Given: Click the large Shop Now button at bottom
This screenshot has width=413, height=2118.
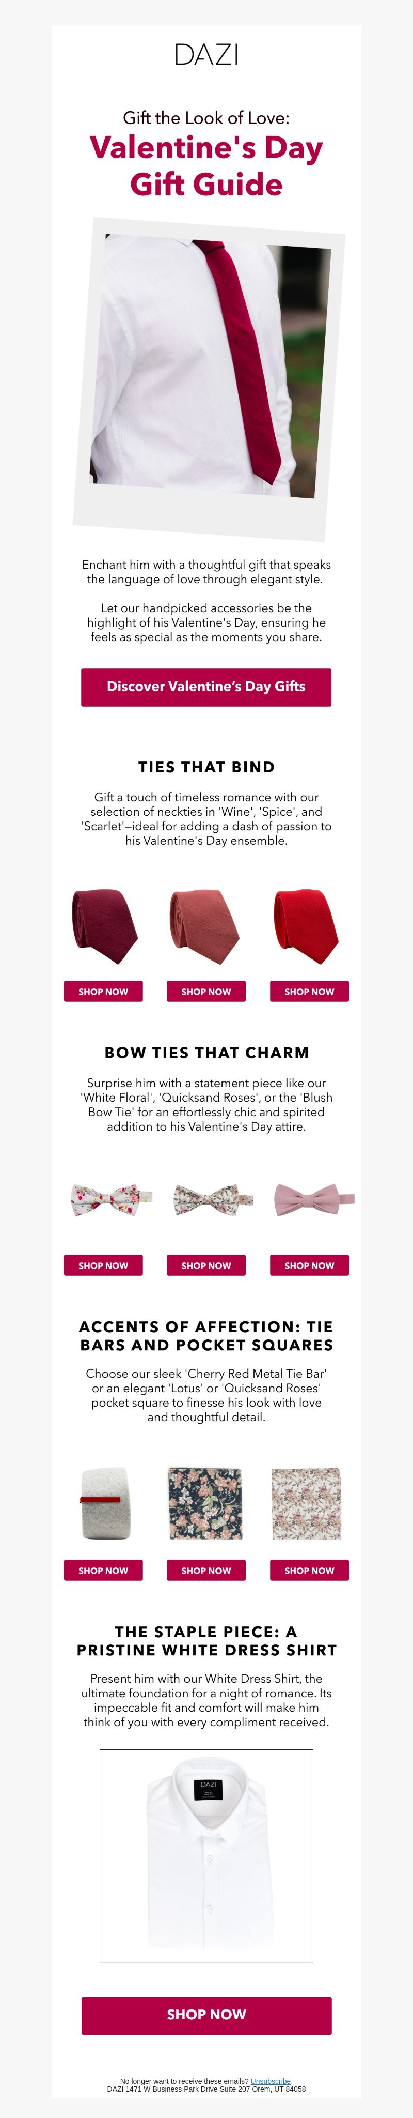Looking at the screenshot, I should 206,2015.
